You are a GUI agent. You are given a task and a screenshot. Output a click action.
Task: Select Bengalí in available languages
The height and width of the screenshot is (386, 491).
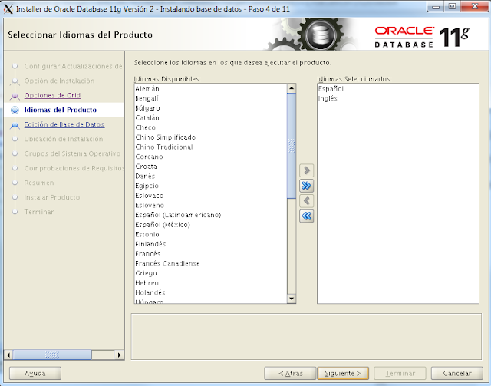[210, 98]
